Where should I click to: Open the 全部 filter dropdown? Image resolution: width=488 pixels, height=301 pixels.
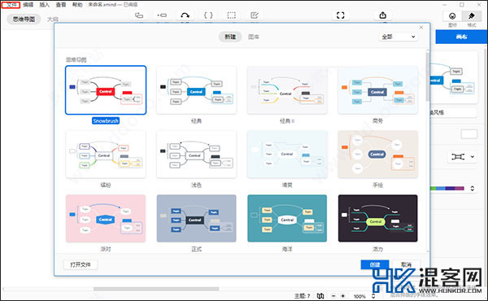(399, 37)
